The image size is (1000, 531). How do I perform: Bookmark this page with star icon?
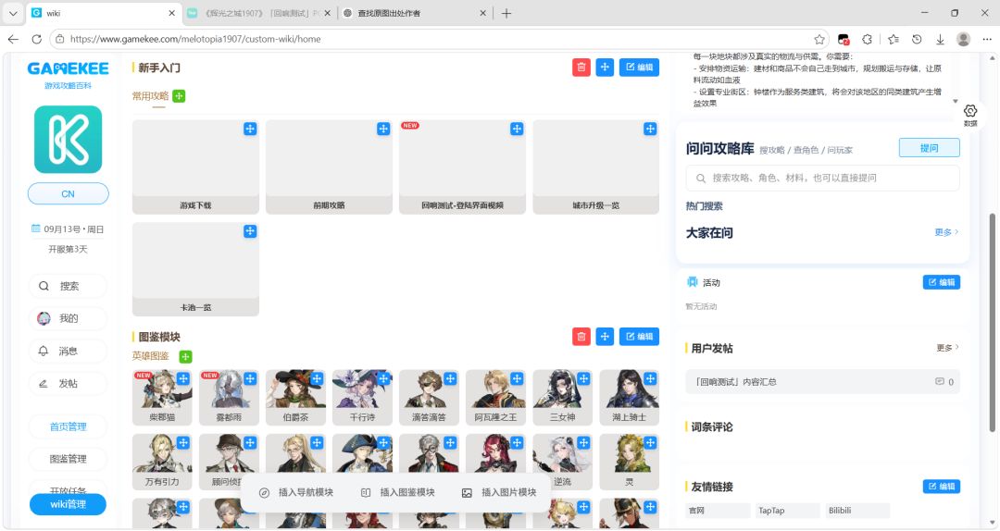click(x=819, y=39)
